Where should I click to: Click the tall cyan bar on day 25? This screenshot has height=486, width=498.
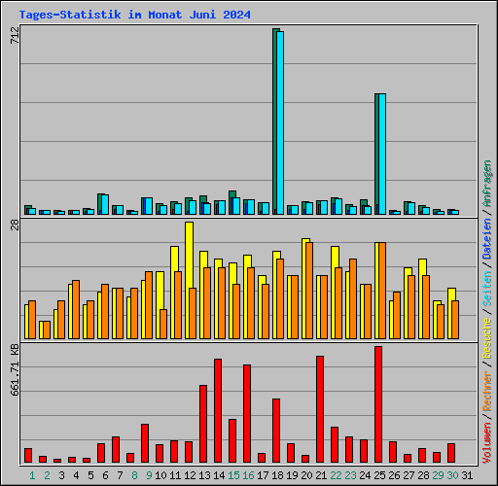click(x=382, y=154)
